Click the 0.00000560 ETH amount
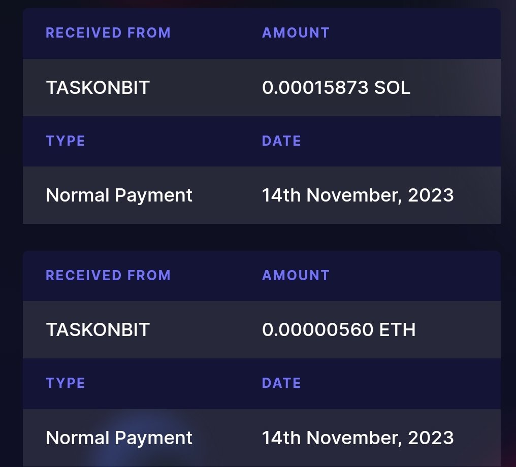Viewport: 516px width, 467px height. (339, 330)
